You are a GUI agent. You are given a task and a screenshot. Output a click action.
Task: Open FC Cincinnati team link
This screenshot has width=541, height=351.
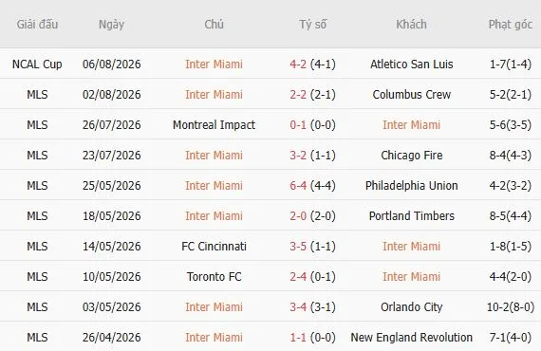[214, 247]
